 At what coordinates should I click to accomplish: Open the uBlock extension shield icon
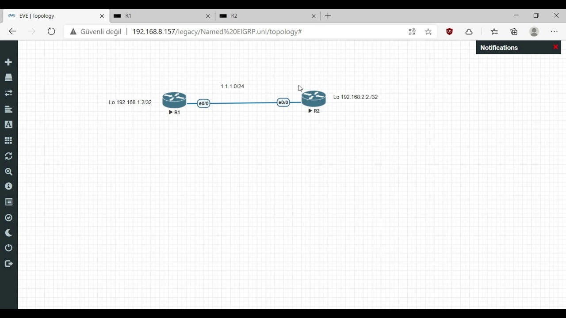click(449, 32)
